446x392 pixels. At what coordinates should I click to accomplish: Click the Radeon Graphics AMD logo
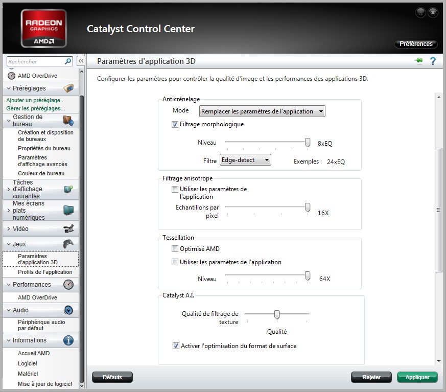coord(44,29)
